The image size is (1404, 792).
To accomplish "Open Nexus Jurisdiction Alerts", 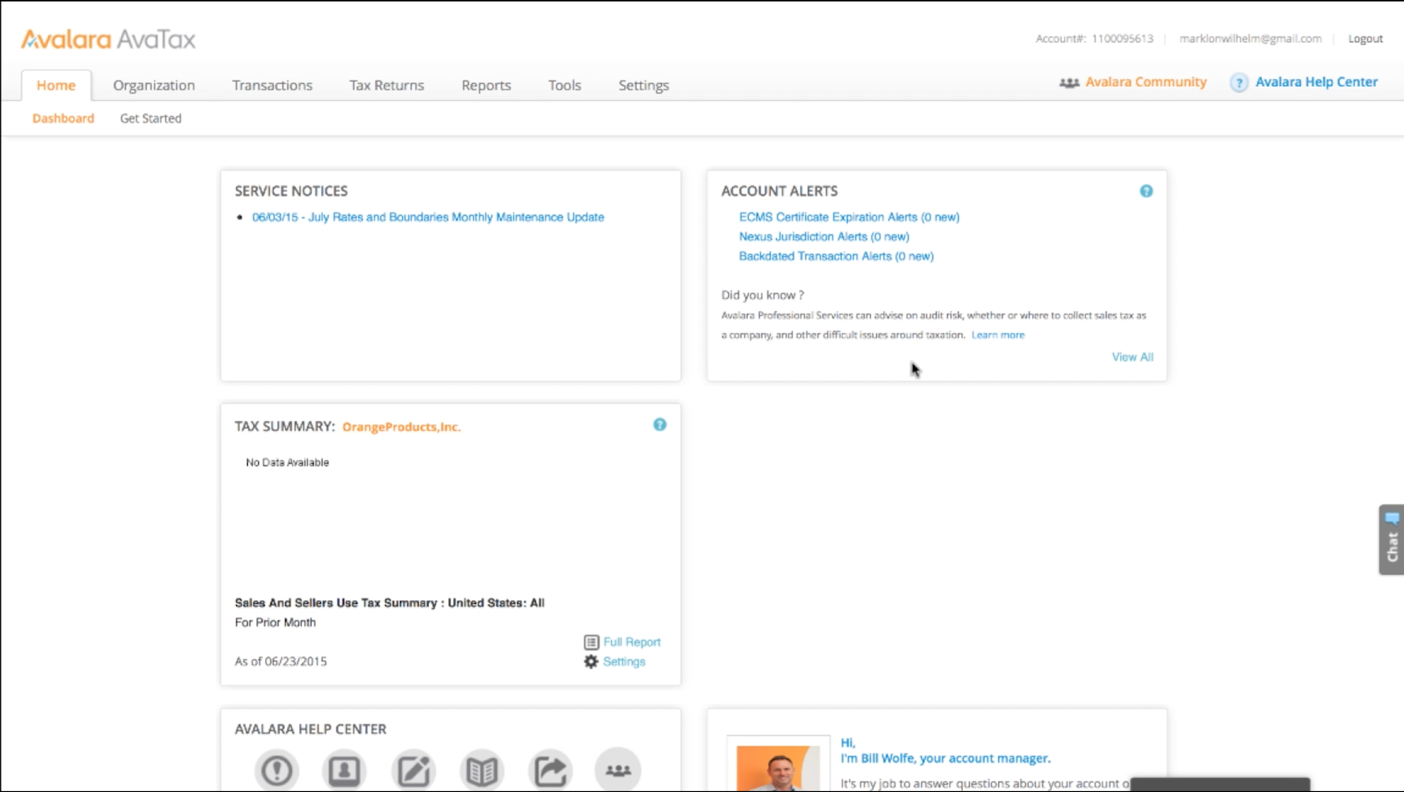I will pos(824,236).
